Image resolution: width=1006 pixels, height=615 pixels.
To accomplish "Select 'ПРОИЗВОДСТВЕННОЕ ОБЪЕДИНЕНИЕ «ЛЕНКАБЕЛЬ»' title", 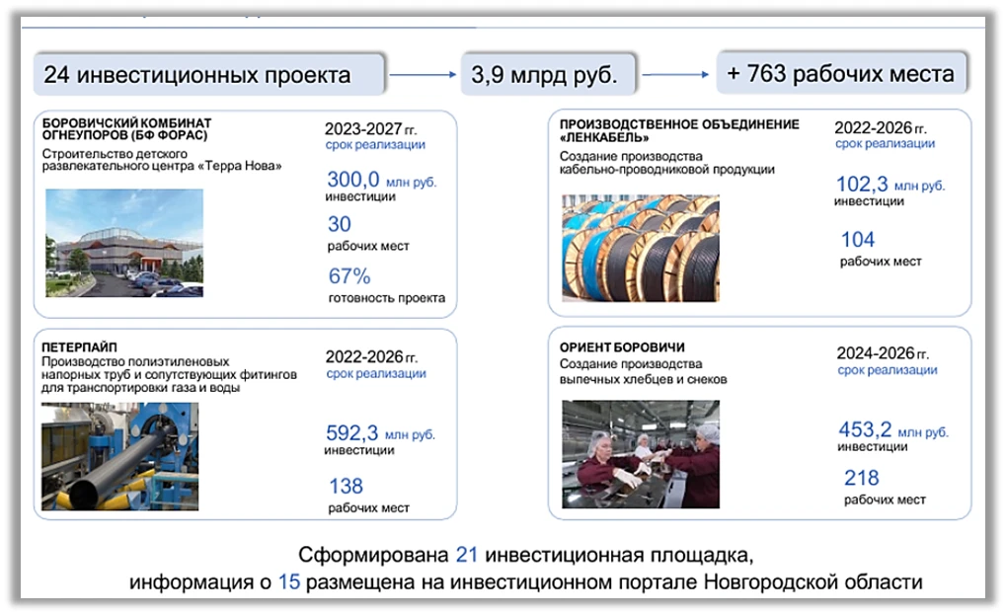I will (x=679, y=131).
